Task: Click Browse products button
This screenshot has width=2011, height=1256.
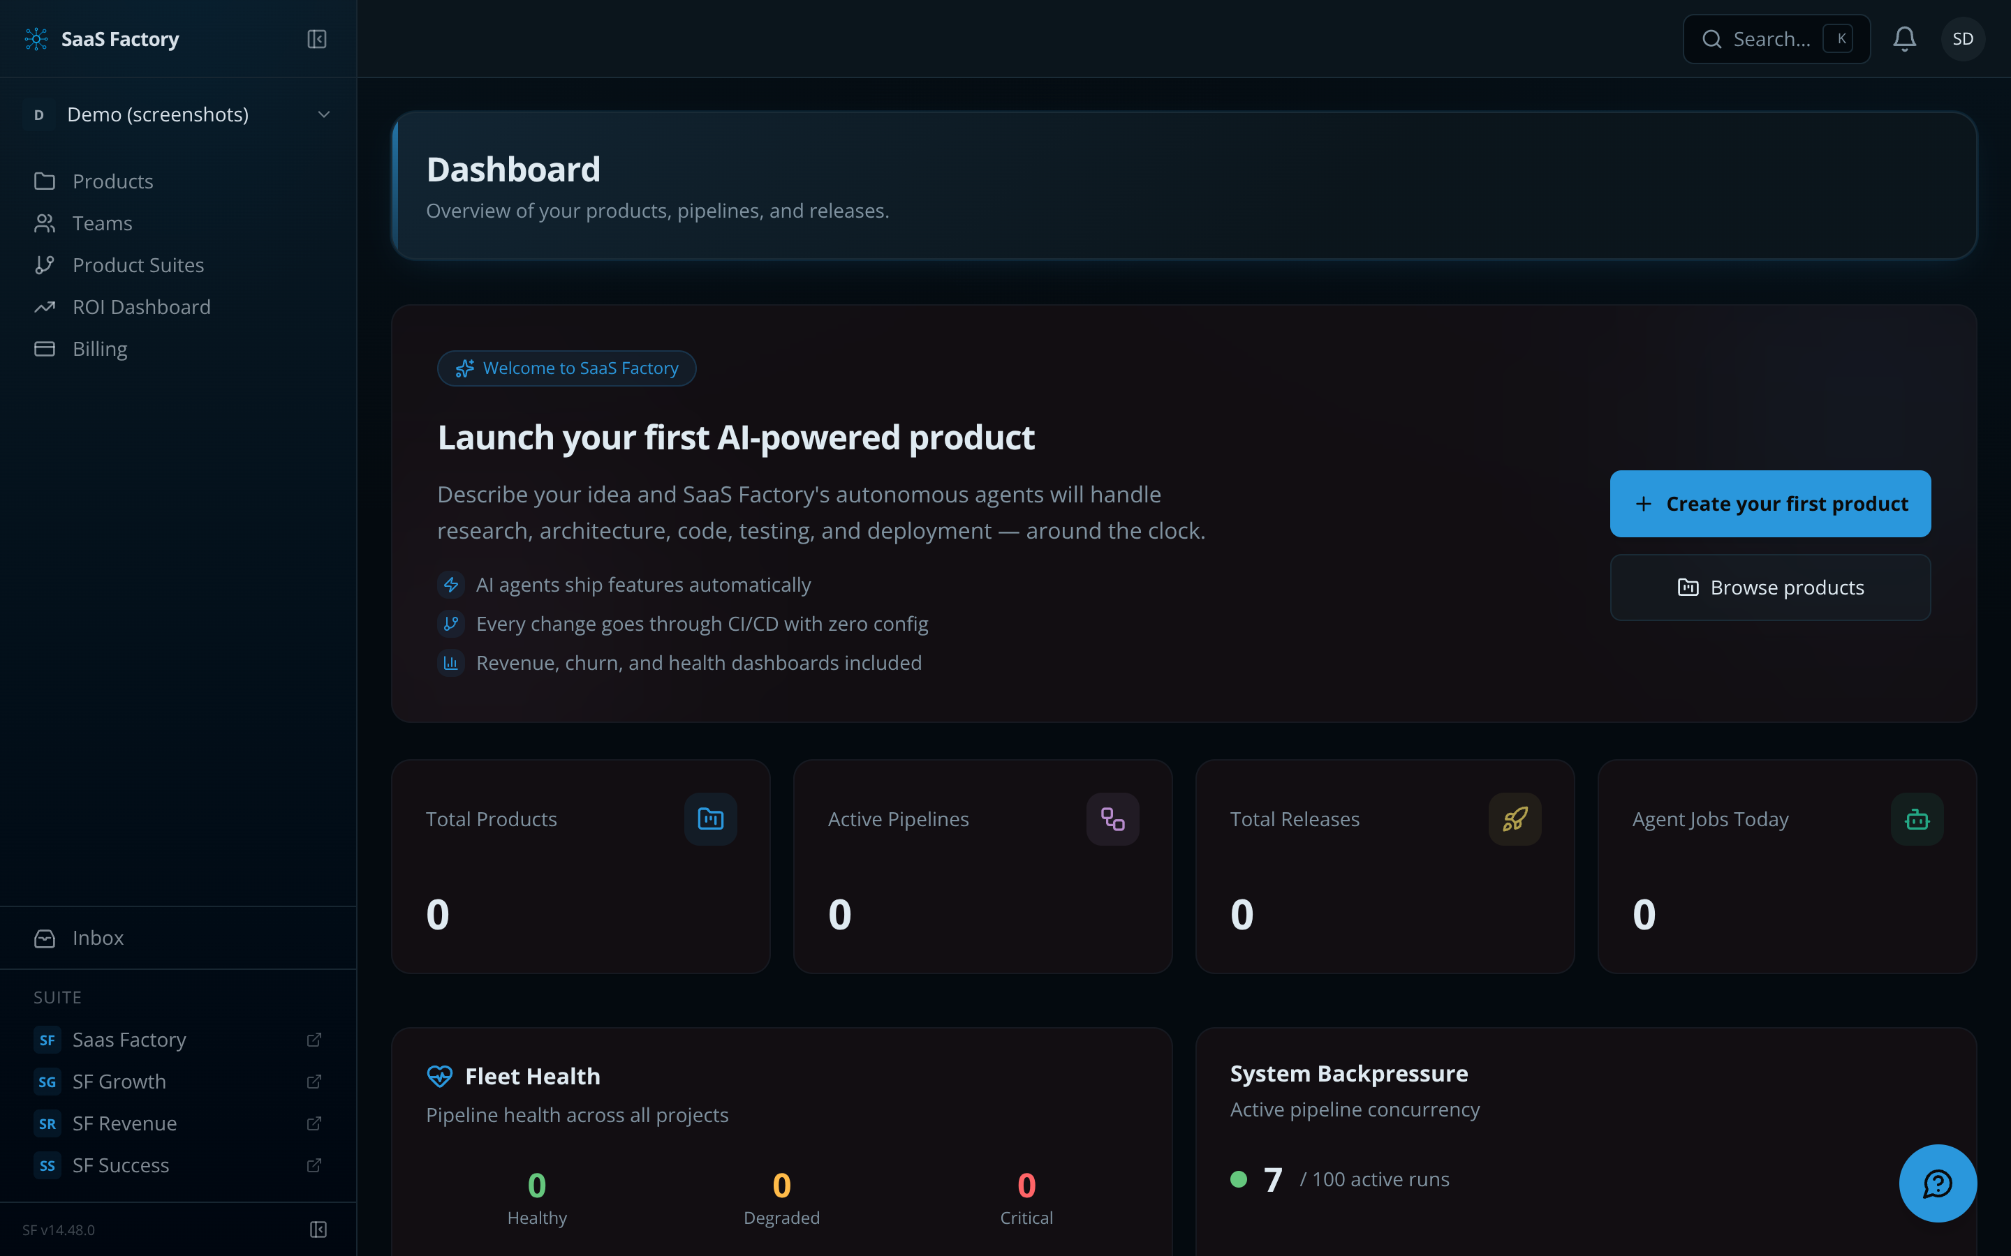Action: [1770, 588]
